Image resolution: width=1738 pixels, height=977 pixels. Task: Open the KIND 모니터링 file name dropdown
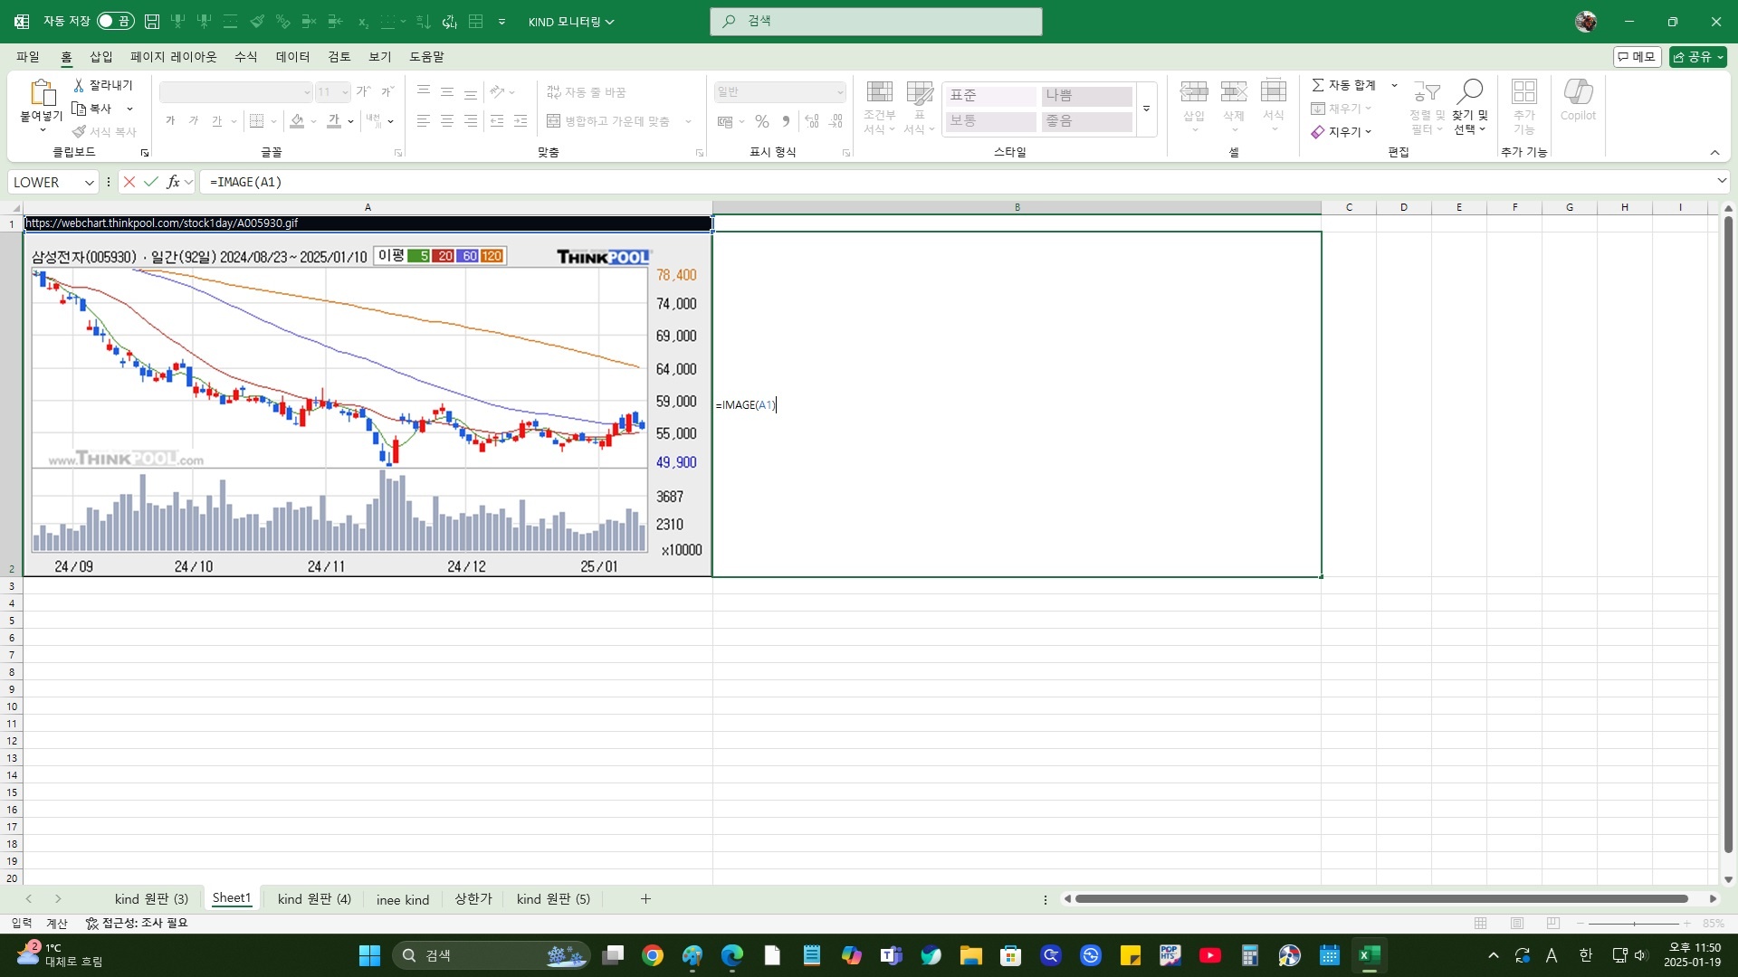[x=571, y=22]
